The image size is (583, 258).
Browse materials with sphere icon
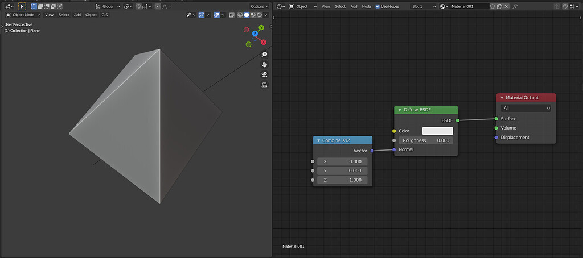tap(444, 6)
